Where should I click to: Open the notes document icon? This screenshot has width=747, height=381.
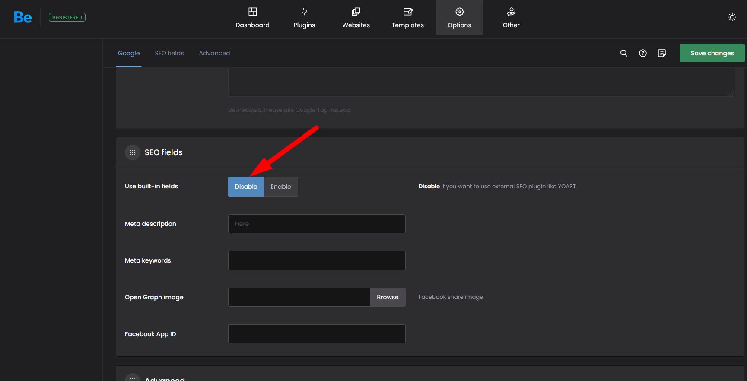tap(662, 53)
